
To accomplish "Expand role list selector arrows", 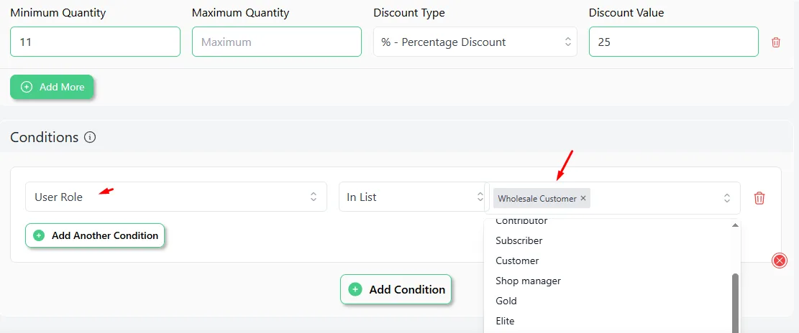I will pos(727,198).
